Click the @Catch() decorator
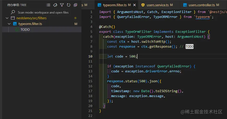Screen dimensions: 227x119 pyautogui.click(x=107, y=27)
